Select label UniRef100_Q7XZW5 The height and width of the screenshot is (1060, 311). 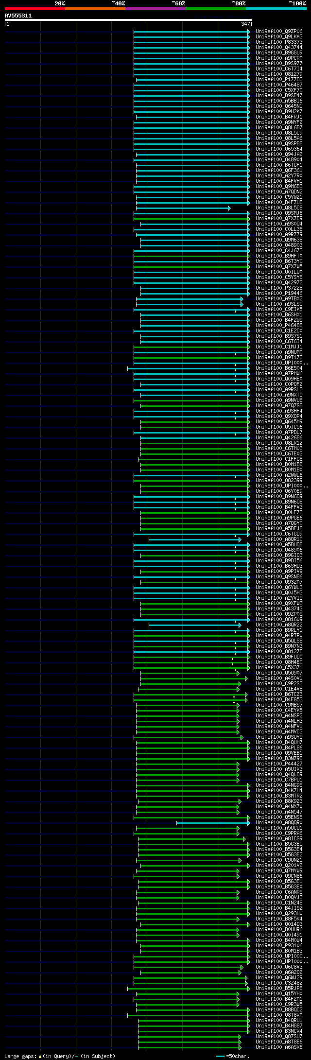pyautogui.click(x=279, y=267)
